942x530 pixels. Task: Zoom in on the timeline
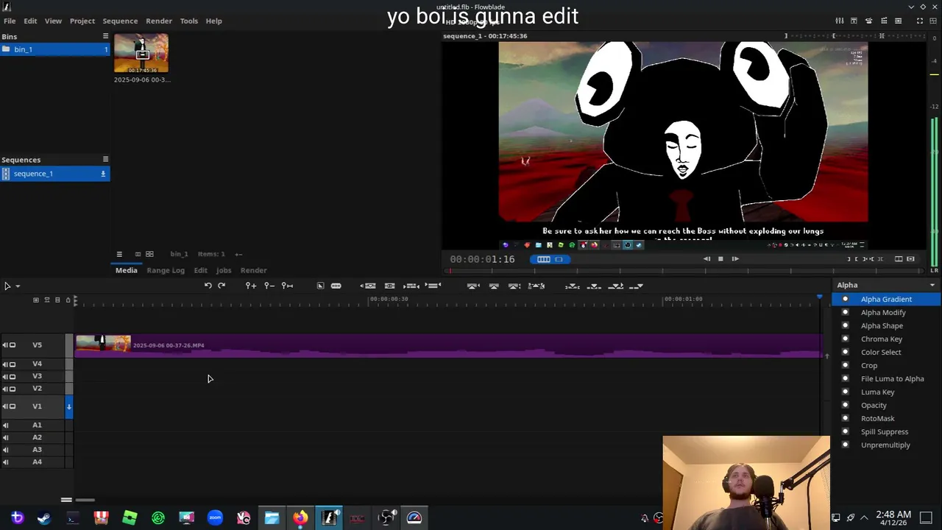pyautogui.click(x=251, y=286)
